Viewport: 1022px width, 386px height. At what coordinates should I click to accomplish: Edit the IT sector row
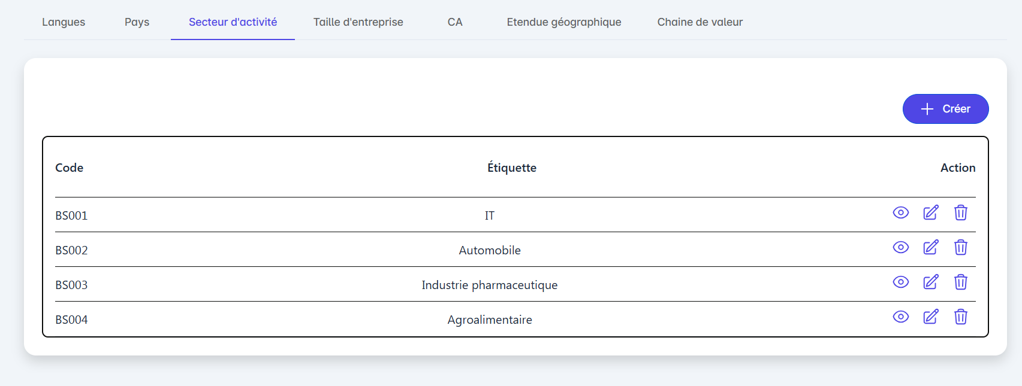pyautogui.click(x=930, y=213)
